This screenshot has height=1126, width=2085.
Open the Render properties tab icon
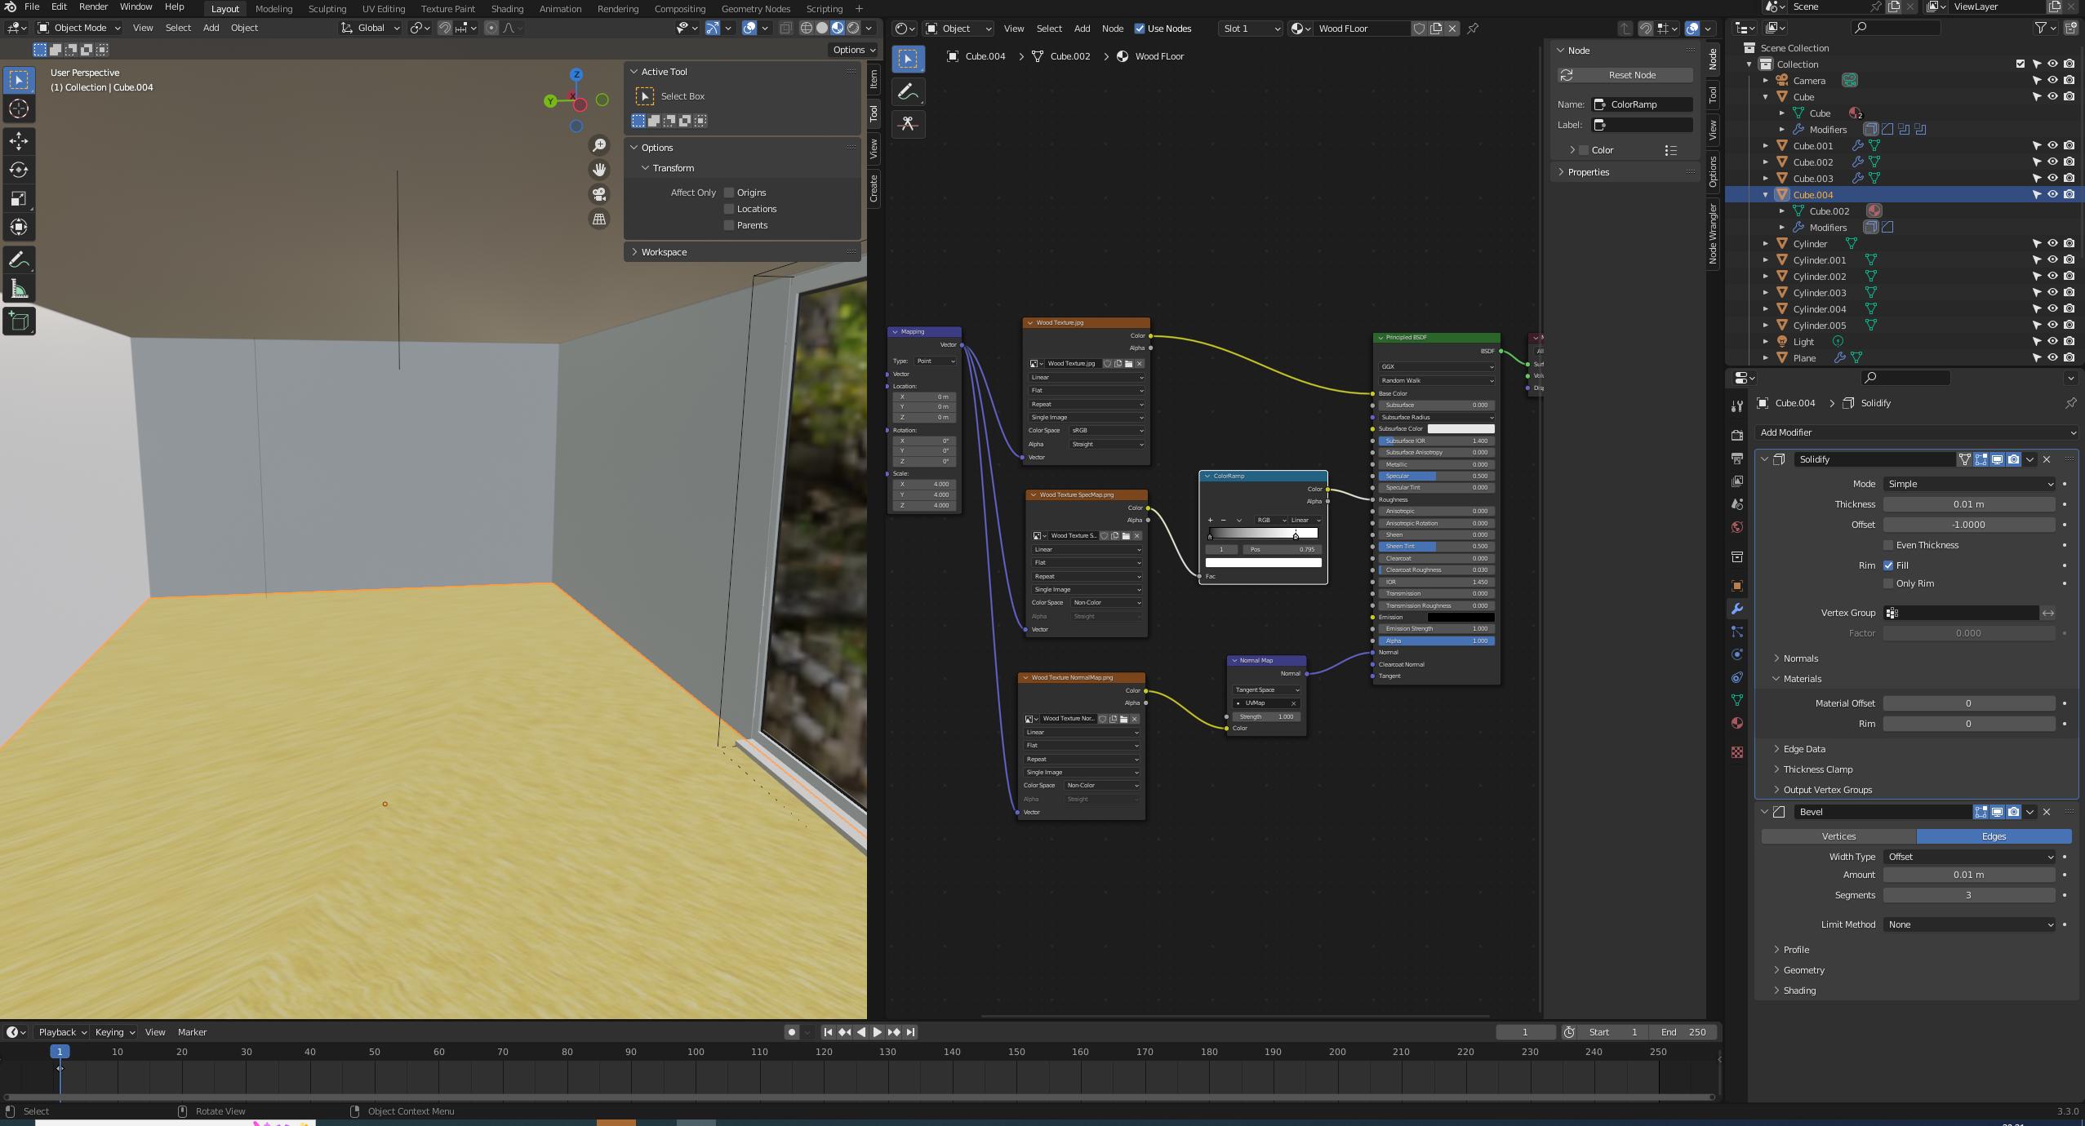pyautogui.click(x=1737, y=436)
